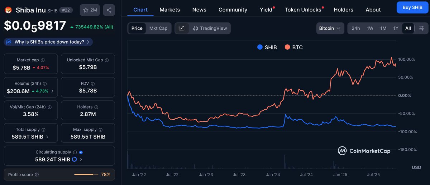The image size is (430, 185).
Task: Select the 1W time range
Action: pos(370,28)
